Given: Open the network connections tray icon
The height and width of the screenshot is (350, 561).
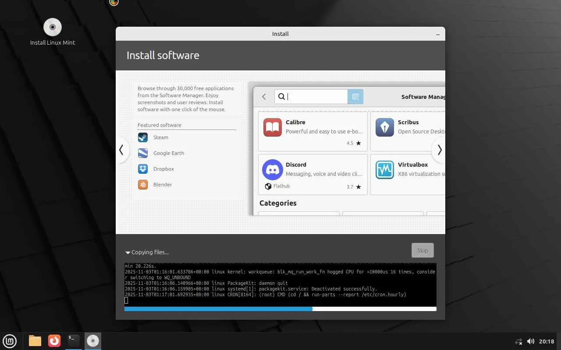Looking at the screenshot, I should 519,341.
